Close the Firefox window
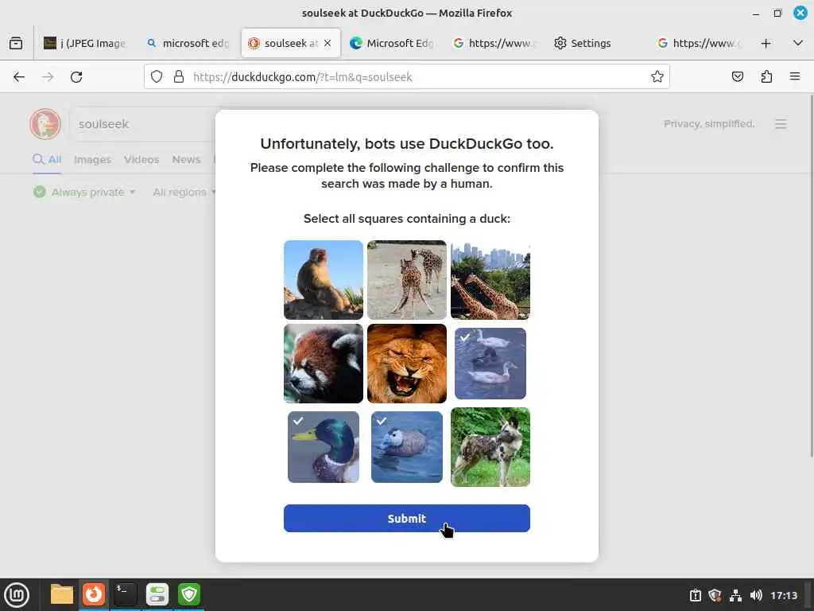Viewport: 814px width, 611px height. (800, 13)
